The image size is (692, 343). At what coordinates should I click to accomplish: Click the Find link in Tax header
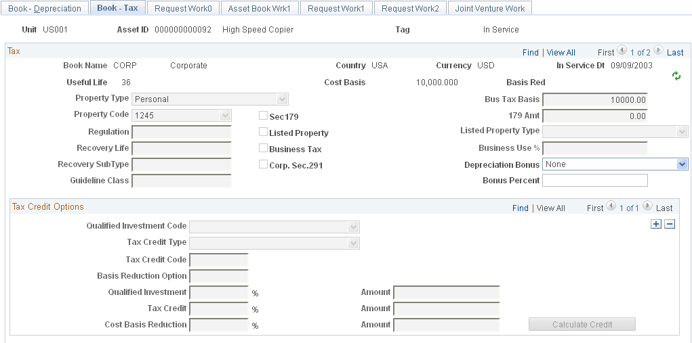point(531,52)
